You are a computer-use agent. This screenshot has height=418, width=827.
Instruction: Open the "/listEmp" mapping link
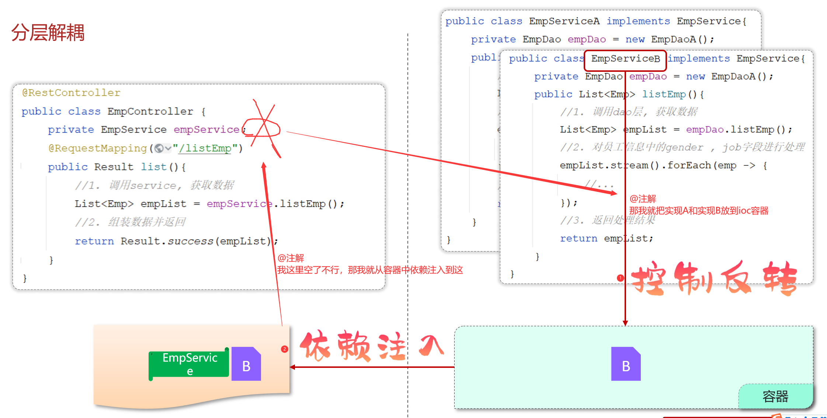click(205, 148)
